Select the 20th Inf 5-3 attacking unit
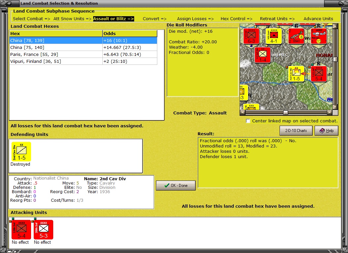348x253 pixels. pos(43,230)
